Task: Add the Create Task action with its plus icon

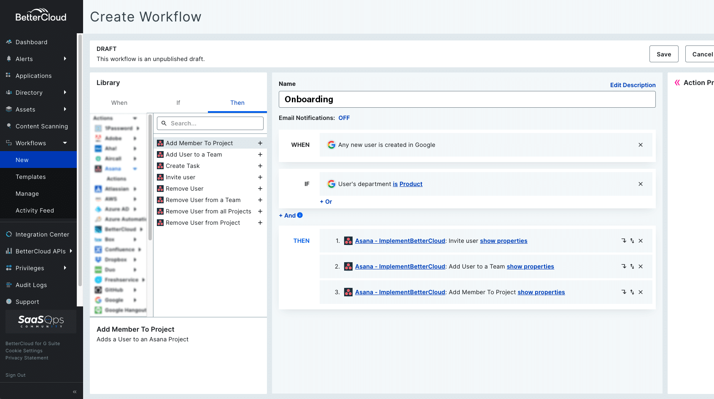Action: pyautogui.click(x=260, y=166)
